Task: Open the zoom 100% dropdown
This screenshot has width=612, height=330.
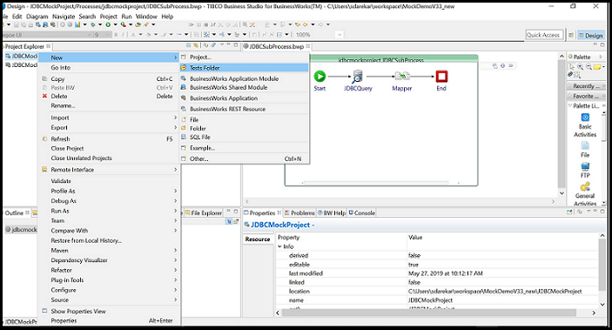Action: [340, 35]
